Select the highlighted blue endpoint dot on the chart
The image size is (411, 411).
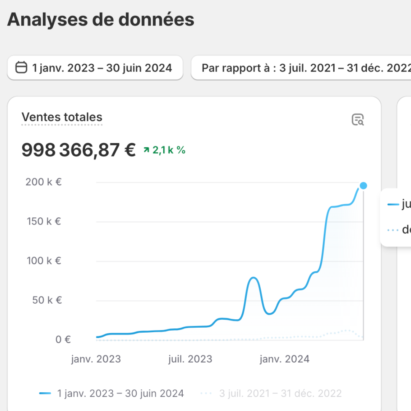point(363,186)
